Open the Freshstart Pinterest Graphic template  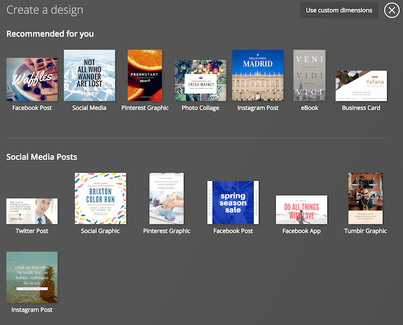click(x=145, y=76)
